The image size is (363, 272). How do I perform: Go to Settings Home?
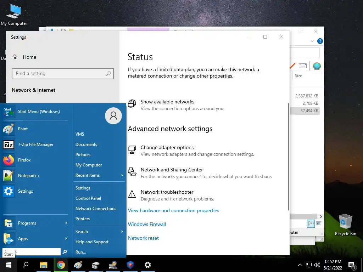click(24, 57)
